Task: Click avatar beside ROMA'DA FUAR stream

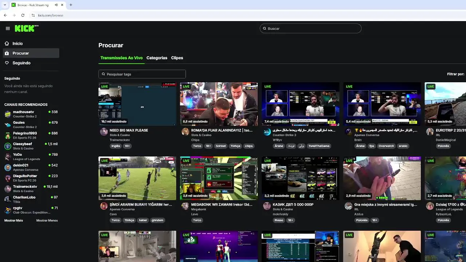Action: click(185, 132)
